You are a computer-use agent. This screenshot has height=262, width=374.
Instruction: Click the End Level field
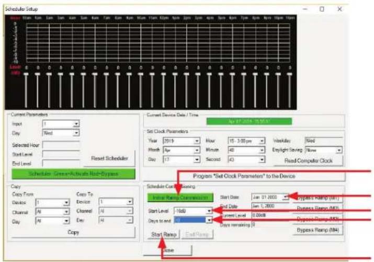click(x=61, y=164)
